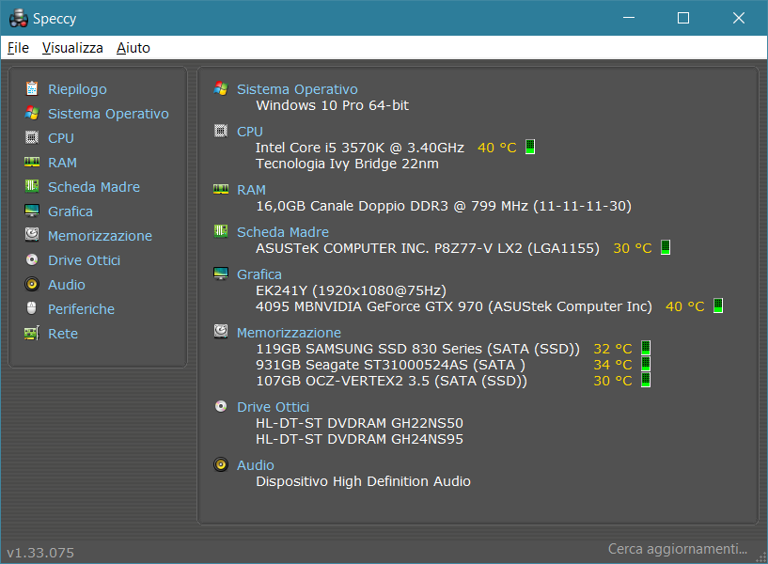Click the RAM module icon in sidebar
The width and height of the screenshot is (768, 564).
tap(32, 162)
